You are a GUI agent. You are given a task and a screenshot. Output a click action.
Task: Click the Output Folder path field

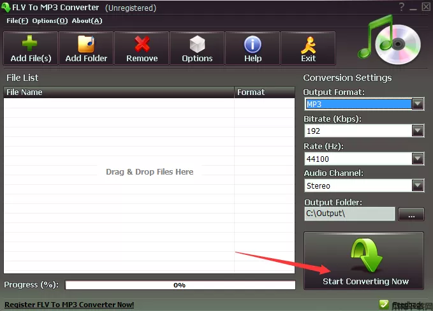tap(349, 215)
